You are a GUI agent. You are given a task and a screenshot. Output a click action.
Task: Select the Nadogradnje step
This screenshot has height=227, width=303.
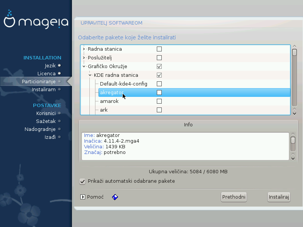click(x=40, y=129)
